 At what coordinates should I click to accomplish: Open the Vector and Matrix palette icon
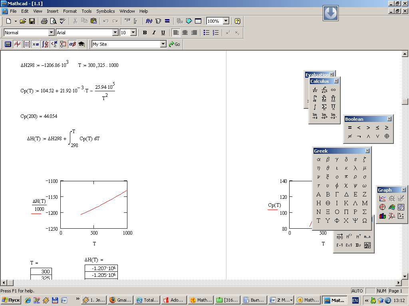[27, 44]
